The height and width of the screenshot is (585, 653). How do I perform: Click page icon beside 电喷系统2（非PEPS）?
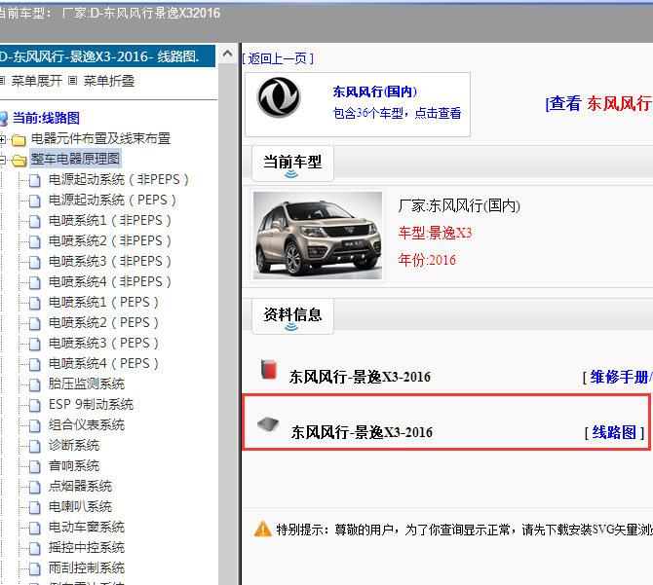34,241
